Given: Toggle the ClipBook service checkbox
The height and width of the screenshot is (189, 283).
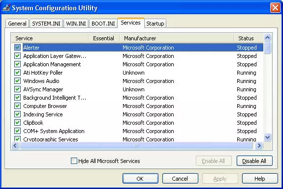Looking at the screenshot, I should coord(18,123).
